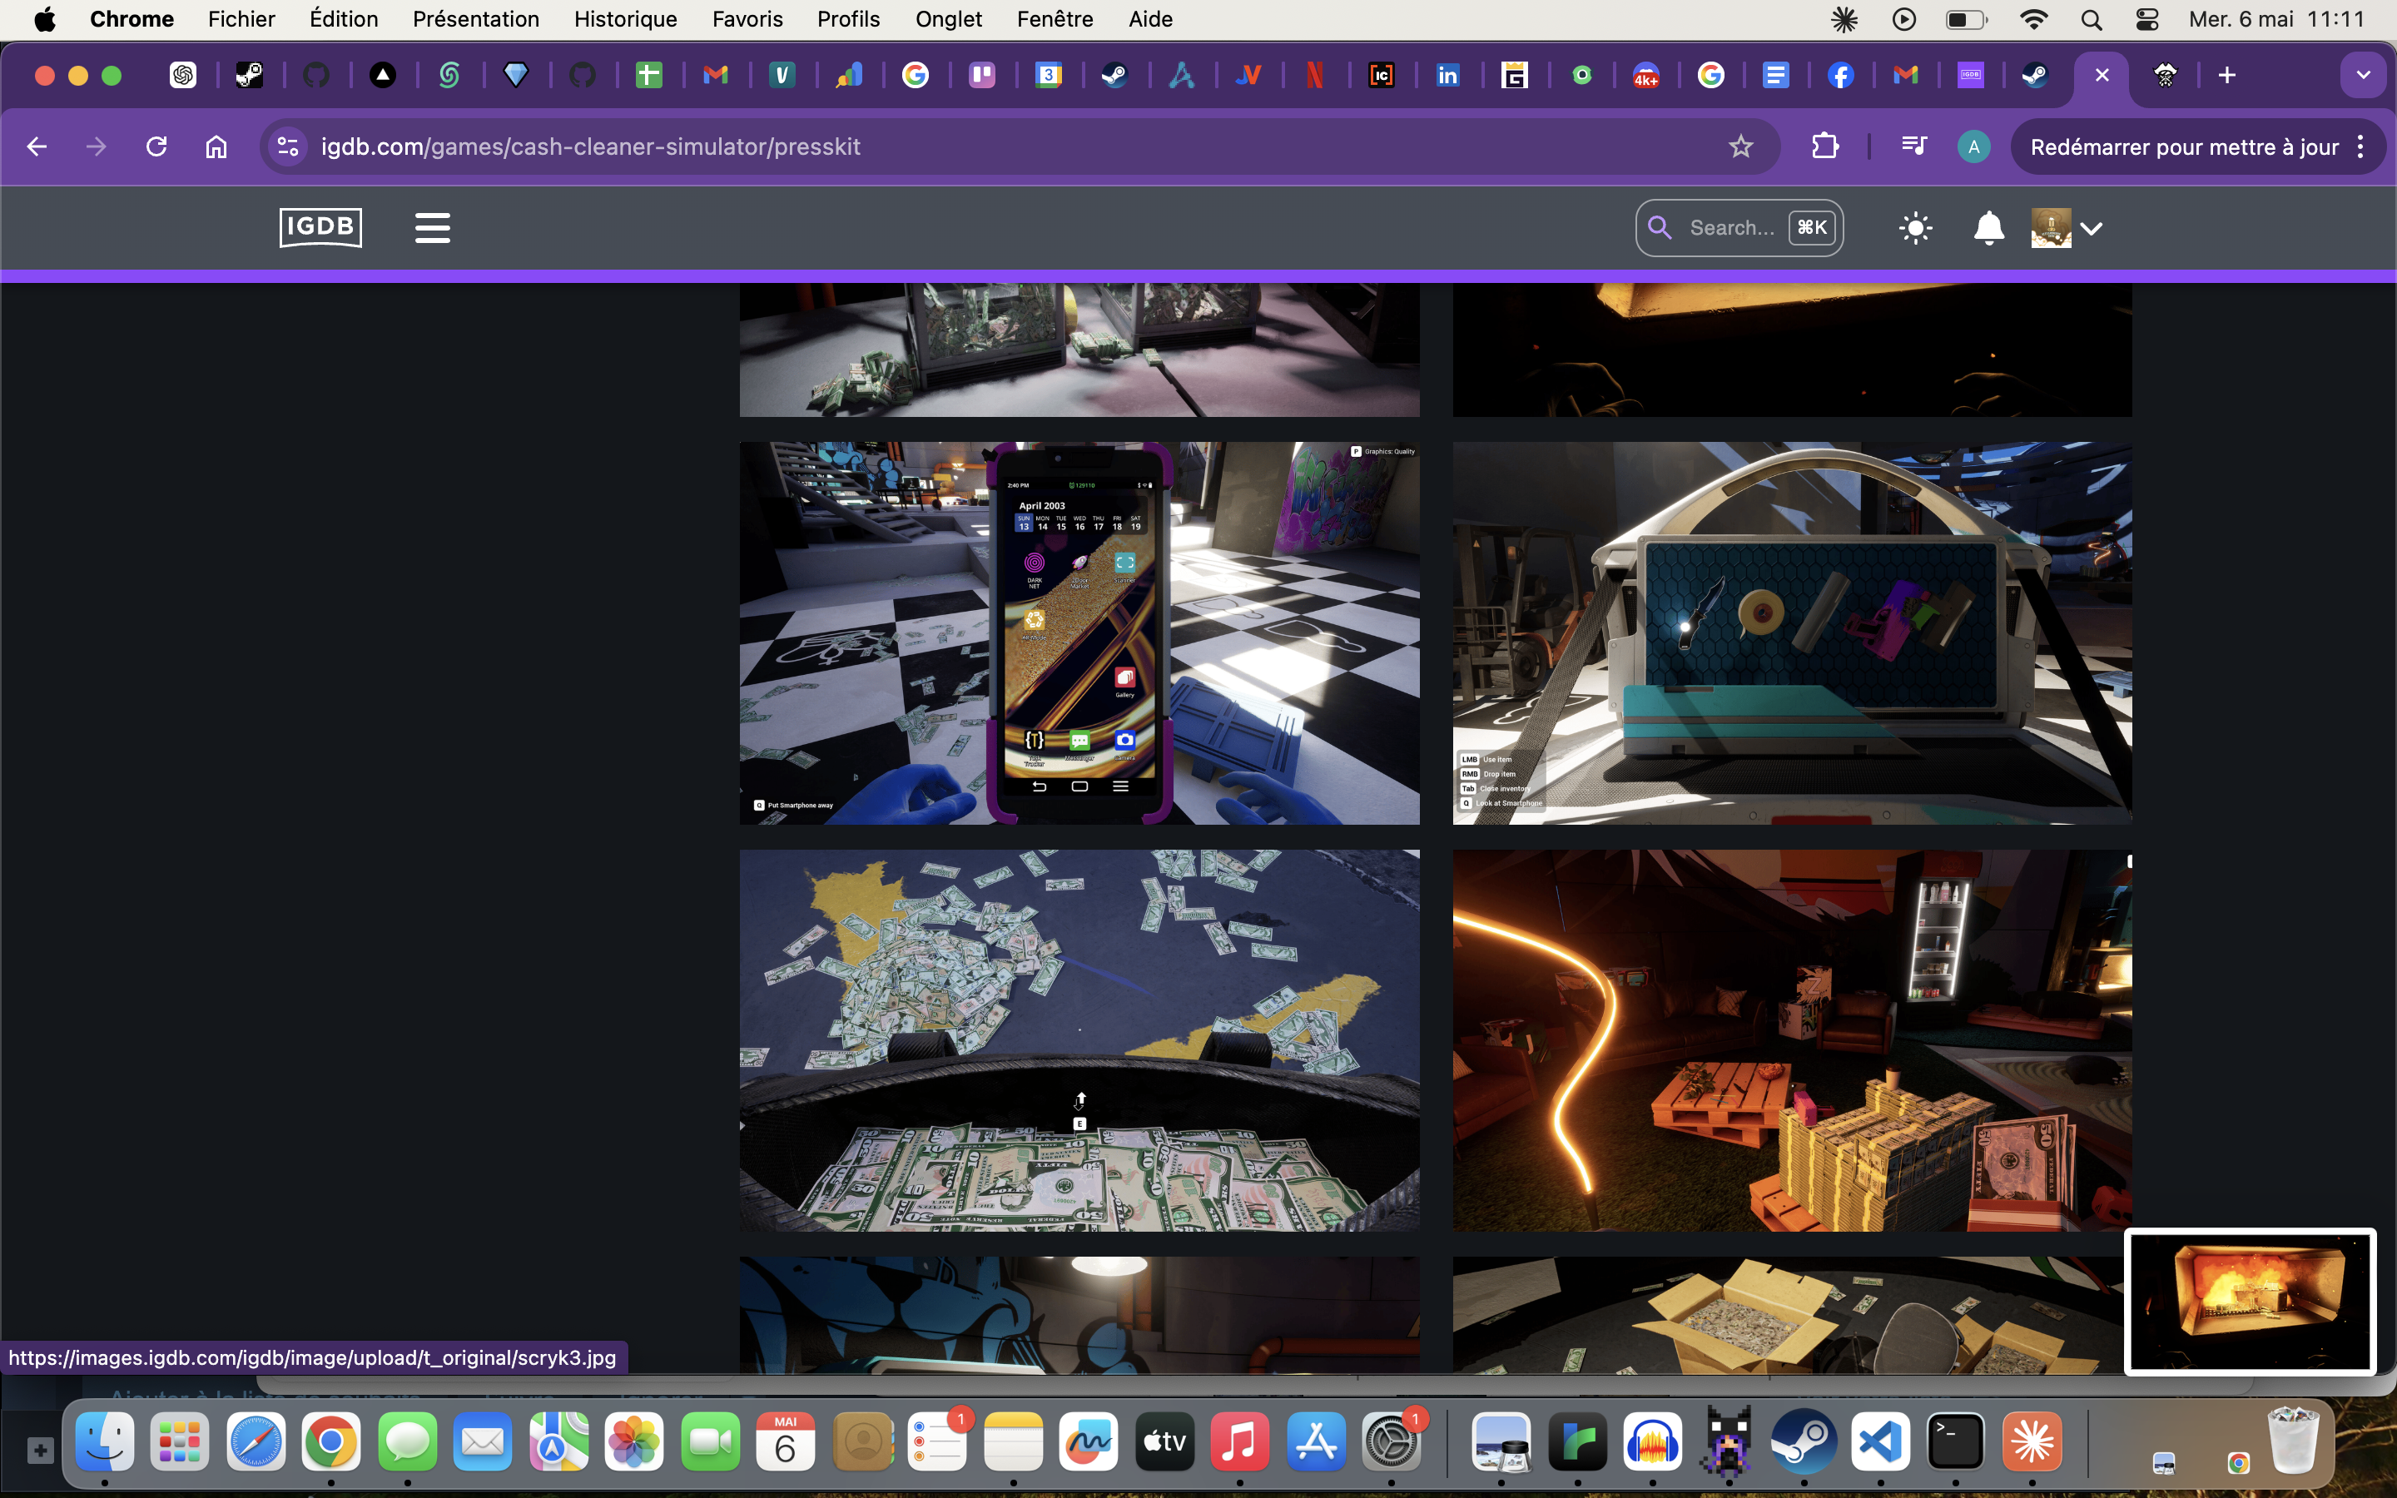Open the Favoris menu
This screenshot has width=2397, height=1498.
click(747, 19)
